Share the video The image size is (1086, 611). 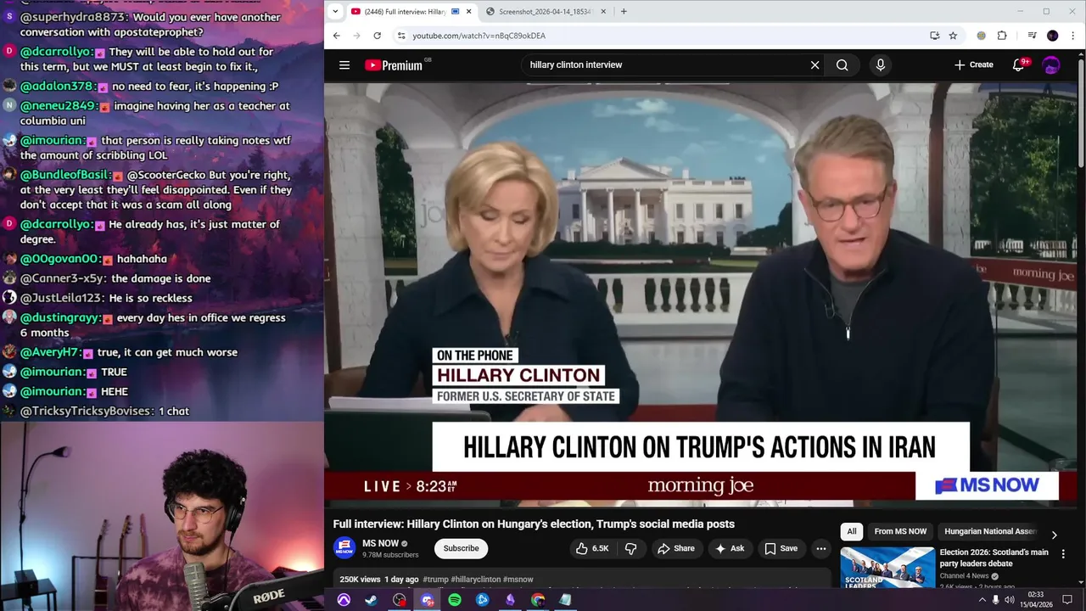point(676,548)
